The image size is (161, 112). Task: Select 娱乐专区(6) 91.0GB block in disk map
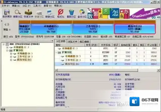point(135,27)
